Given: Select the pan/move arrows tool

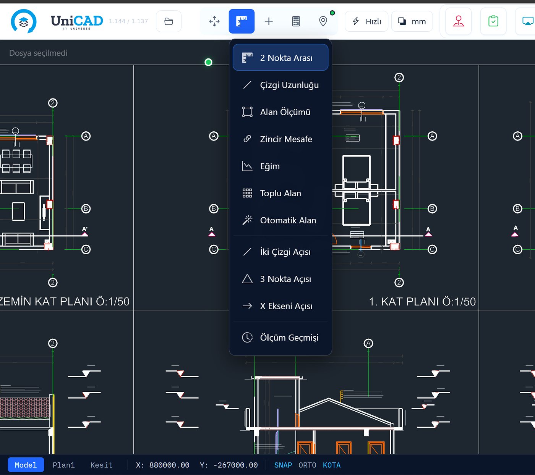Looking at the screenshot, I should point(214,21).
